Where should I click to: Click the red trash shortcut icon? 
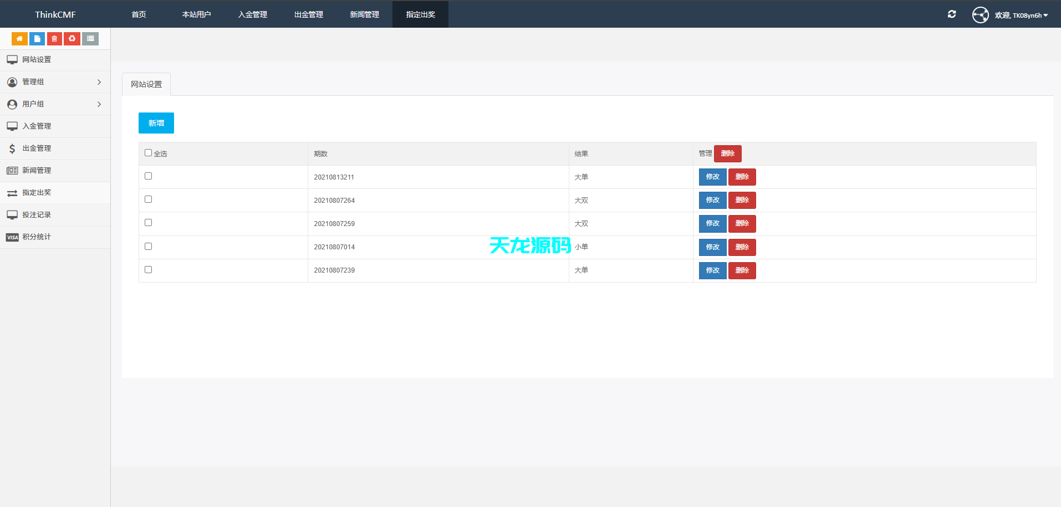[x=54, y=39]
